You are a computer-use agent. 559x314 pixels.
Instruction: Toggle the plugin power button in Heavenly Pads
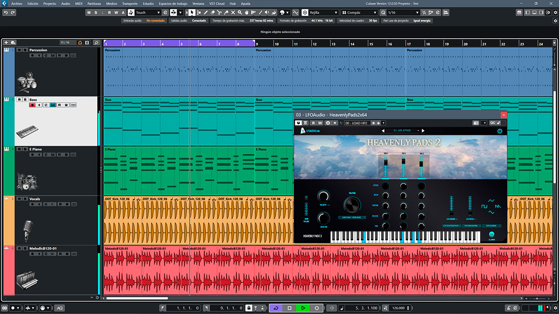[500, 131]
